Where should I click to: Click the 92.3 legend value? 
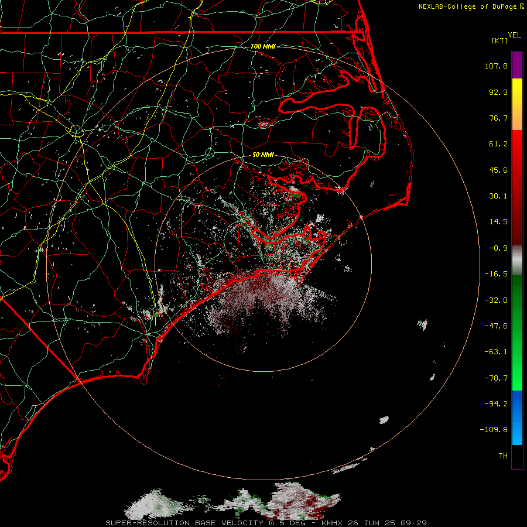coord(498,92)
